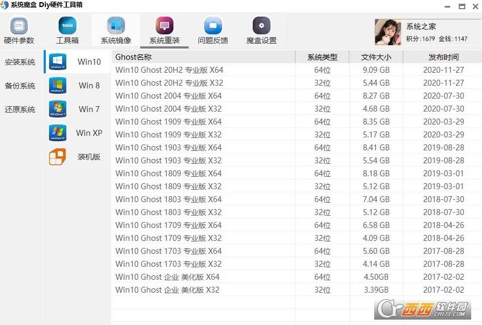The image size is (482, 325).
Task: Switch to 还原系统 tab
Action: pos(20,109)
